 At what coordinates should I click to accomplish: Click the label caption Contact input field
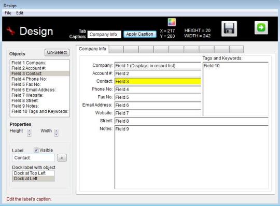(33, 158)
